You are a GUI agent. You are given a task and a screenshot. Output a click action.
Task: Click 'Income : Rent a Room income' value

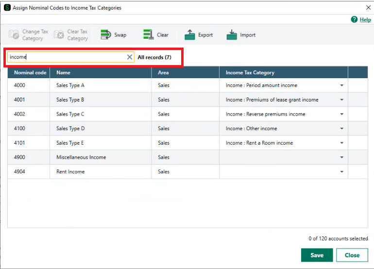[259, 143]
